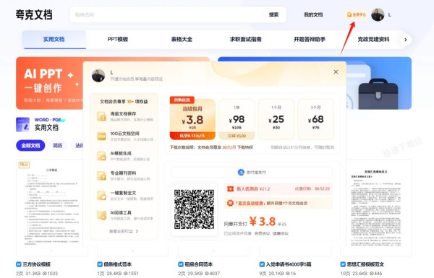Switch to 表格大全 tab

pos(182,39)
